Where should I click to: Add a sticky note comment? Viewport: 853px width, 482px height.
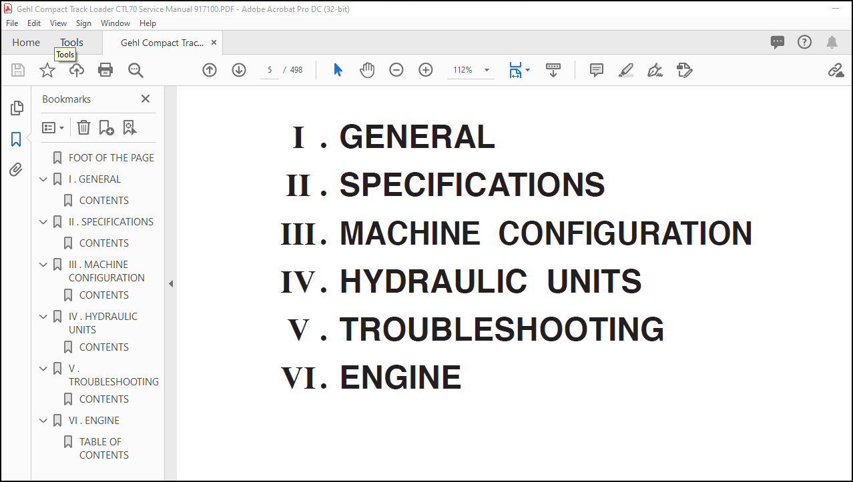tap(597, 70)
